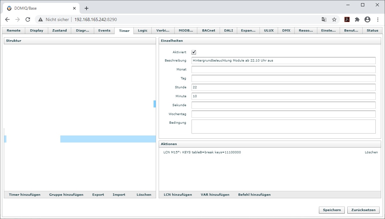Click into the Wochentag input field
Viewport: 385px width, 219px height.
pos(283,114)
